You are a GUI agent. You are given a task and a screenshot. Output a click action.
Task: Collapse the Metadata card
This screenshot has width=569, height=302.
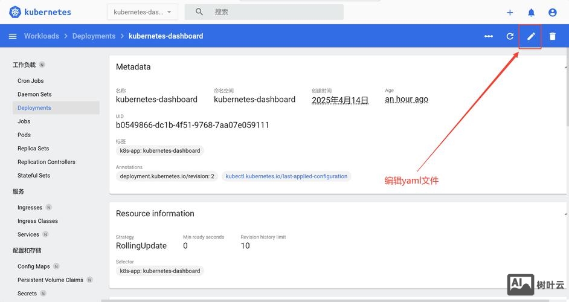coord(565,68)
